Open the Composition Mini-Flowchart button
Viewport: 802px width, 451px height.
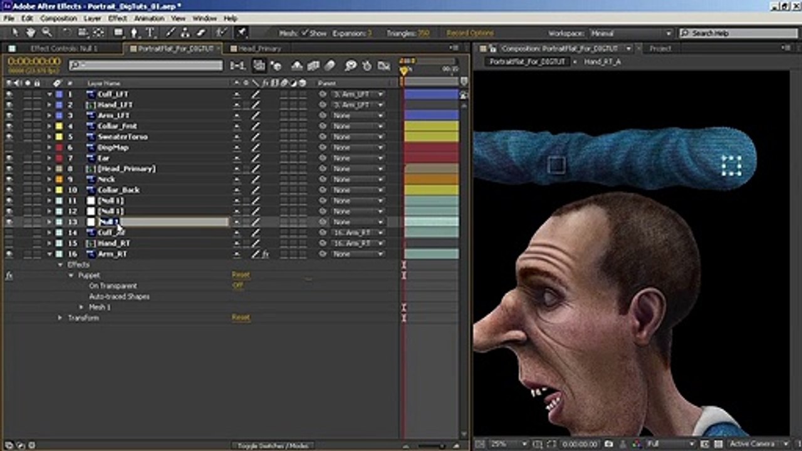pyautogui.click(x=237, y=65)
